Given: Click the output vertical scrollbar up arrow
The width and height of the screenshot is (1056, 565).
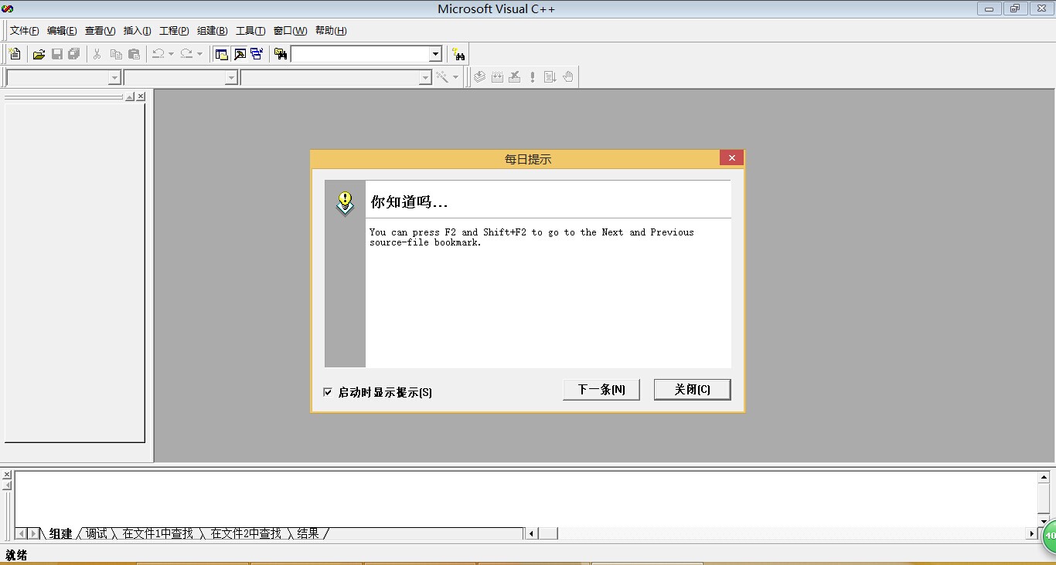Looking at the screenshot, I should click(1043, 478).
